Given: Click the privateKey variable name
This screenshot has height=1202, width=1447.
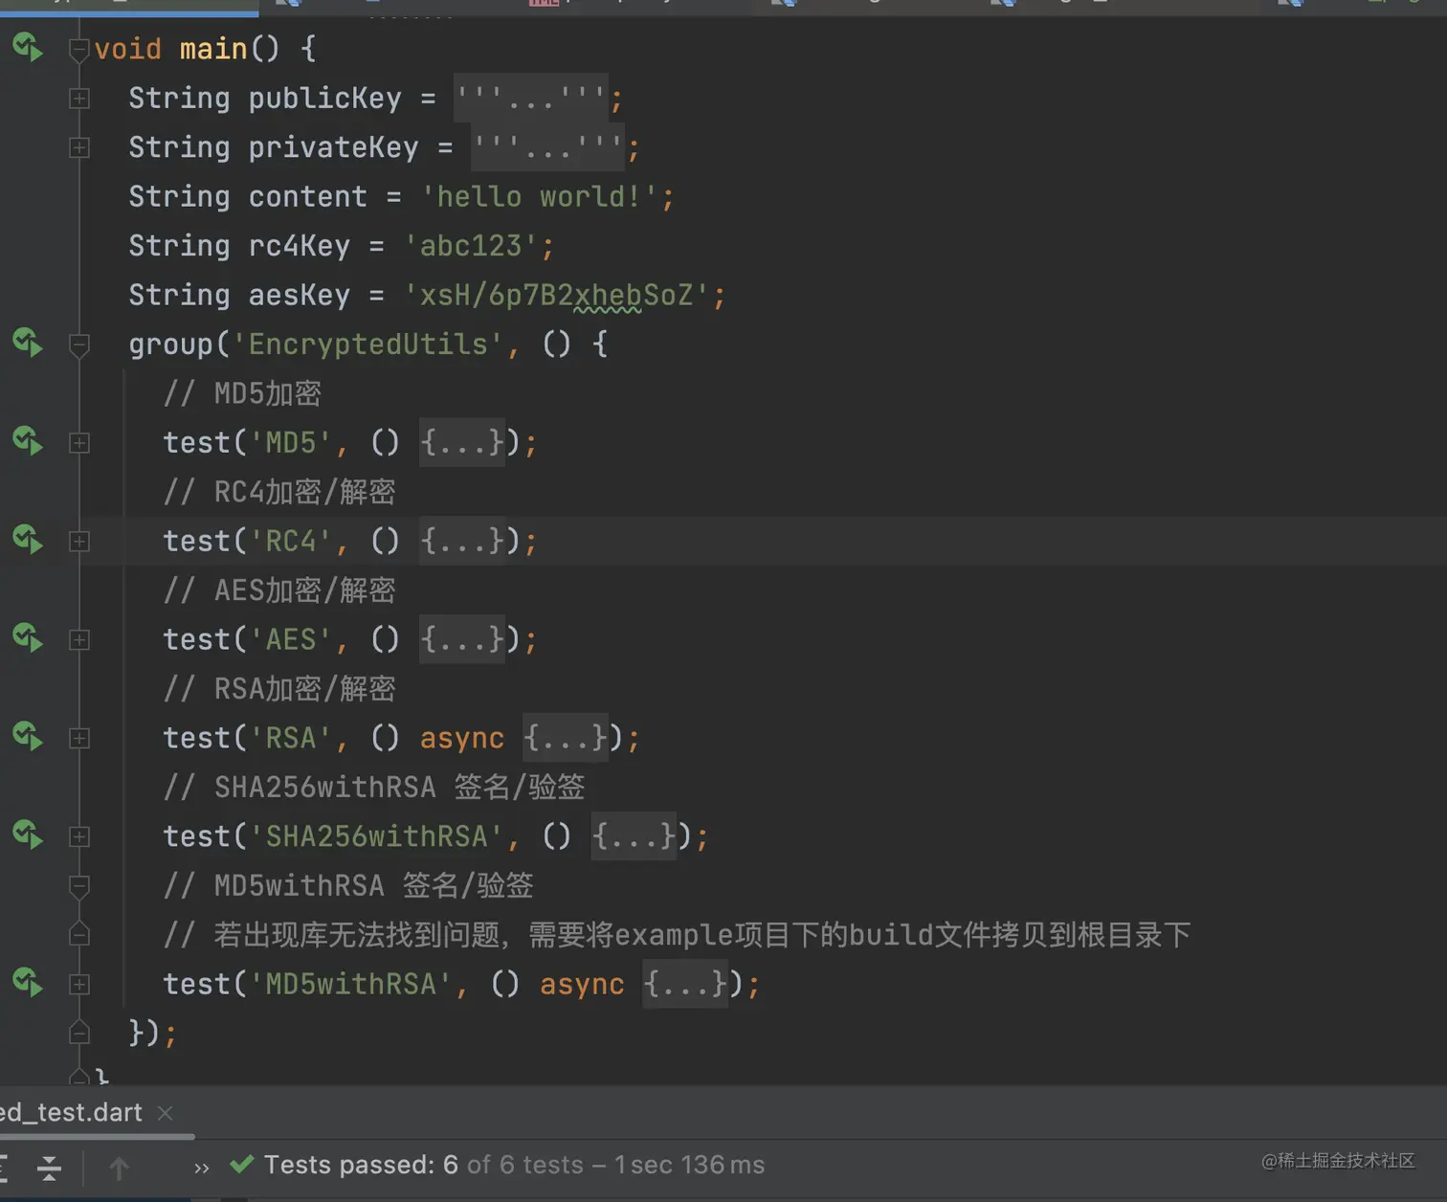Looking at the screenshot, I should (x=333, y=147).
